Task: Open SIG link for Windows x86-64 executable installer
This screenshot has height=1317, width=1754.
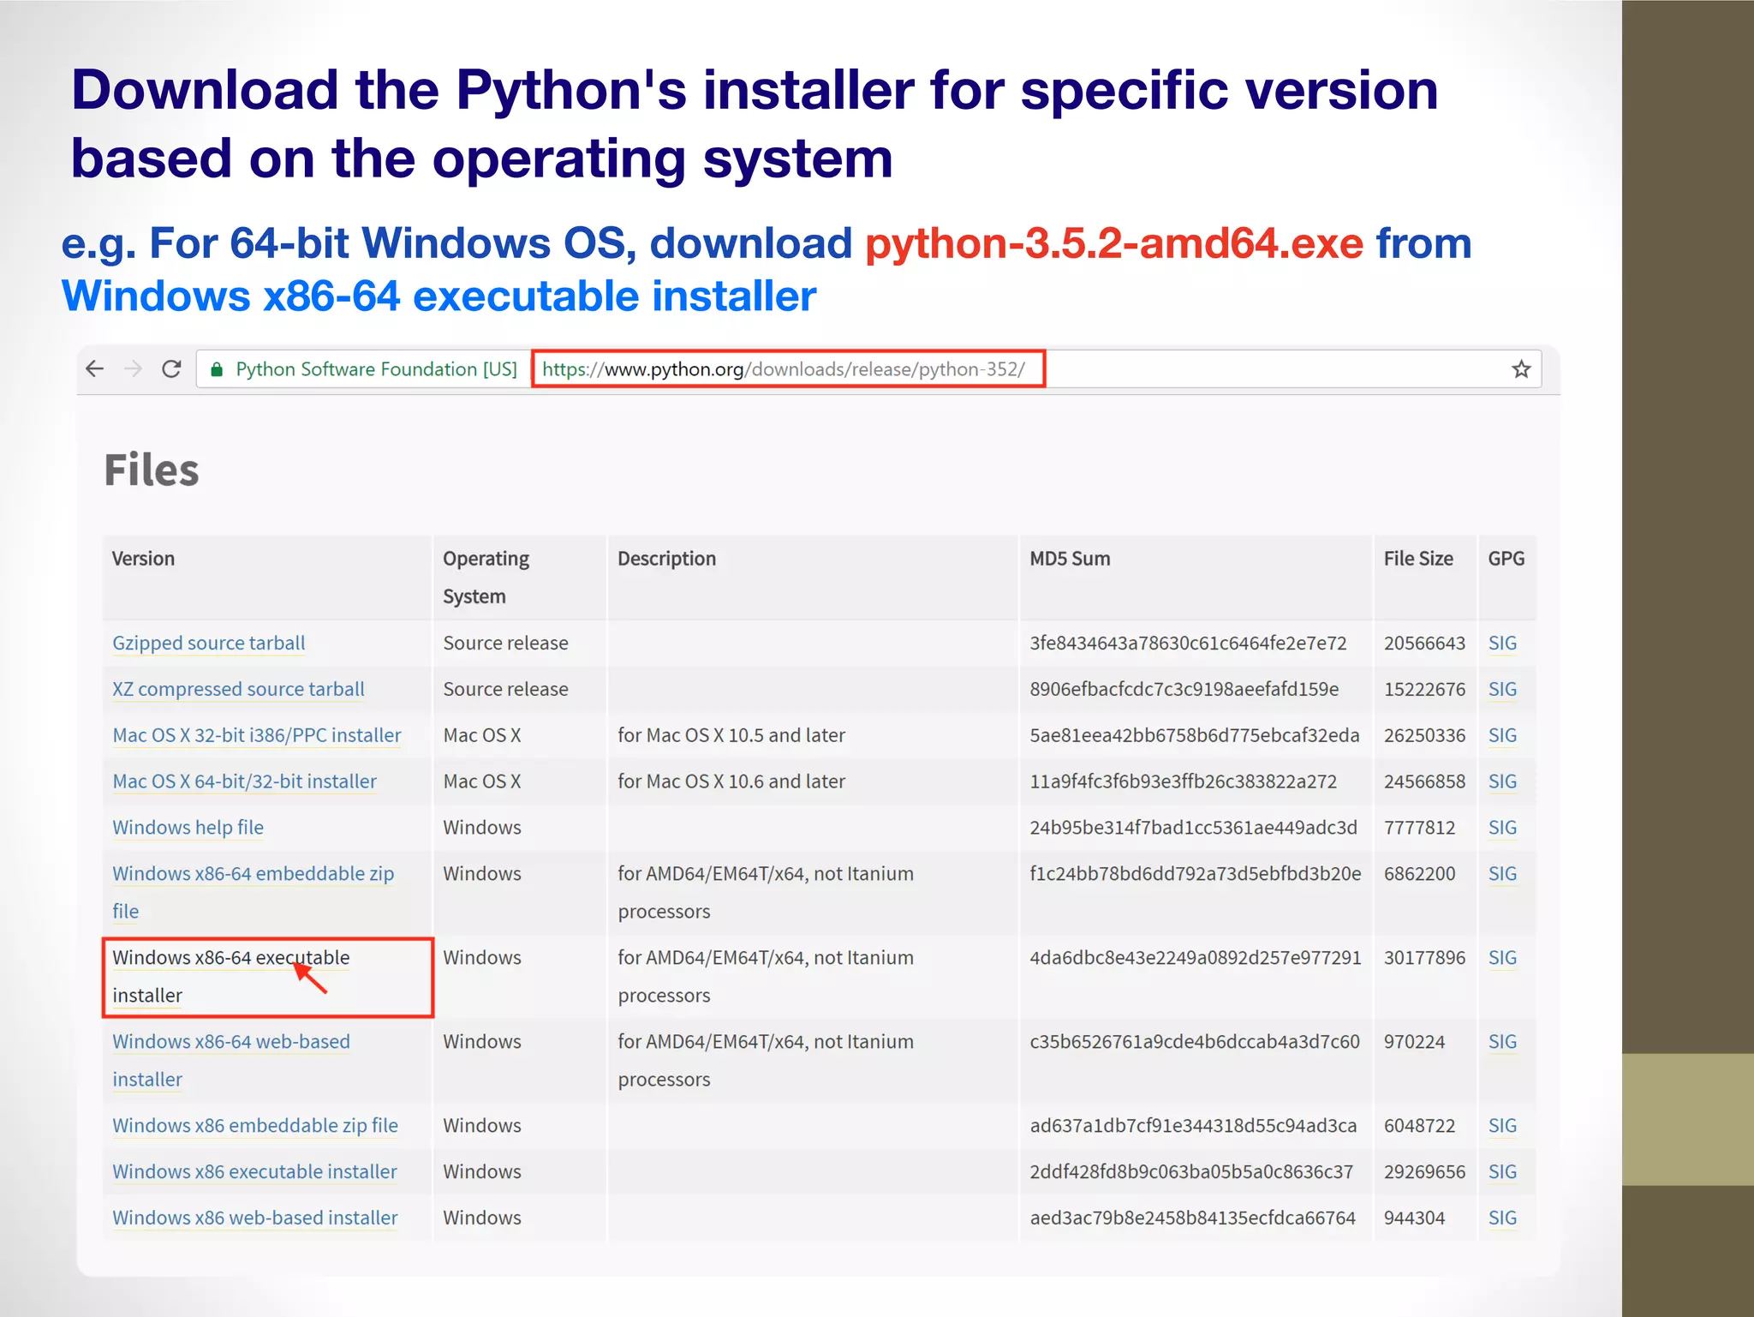Action: point(1501,958)
